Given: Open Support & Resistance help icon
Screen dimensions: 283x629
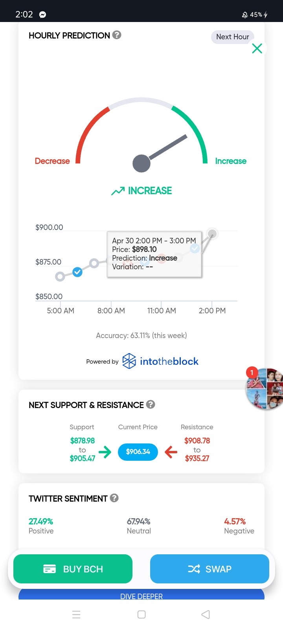Looking at the screenshot, I should 151,405.
